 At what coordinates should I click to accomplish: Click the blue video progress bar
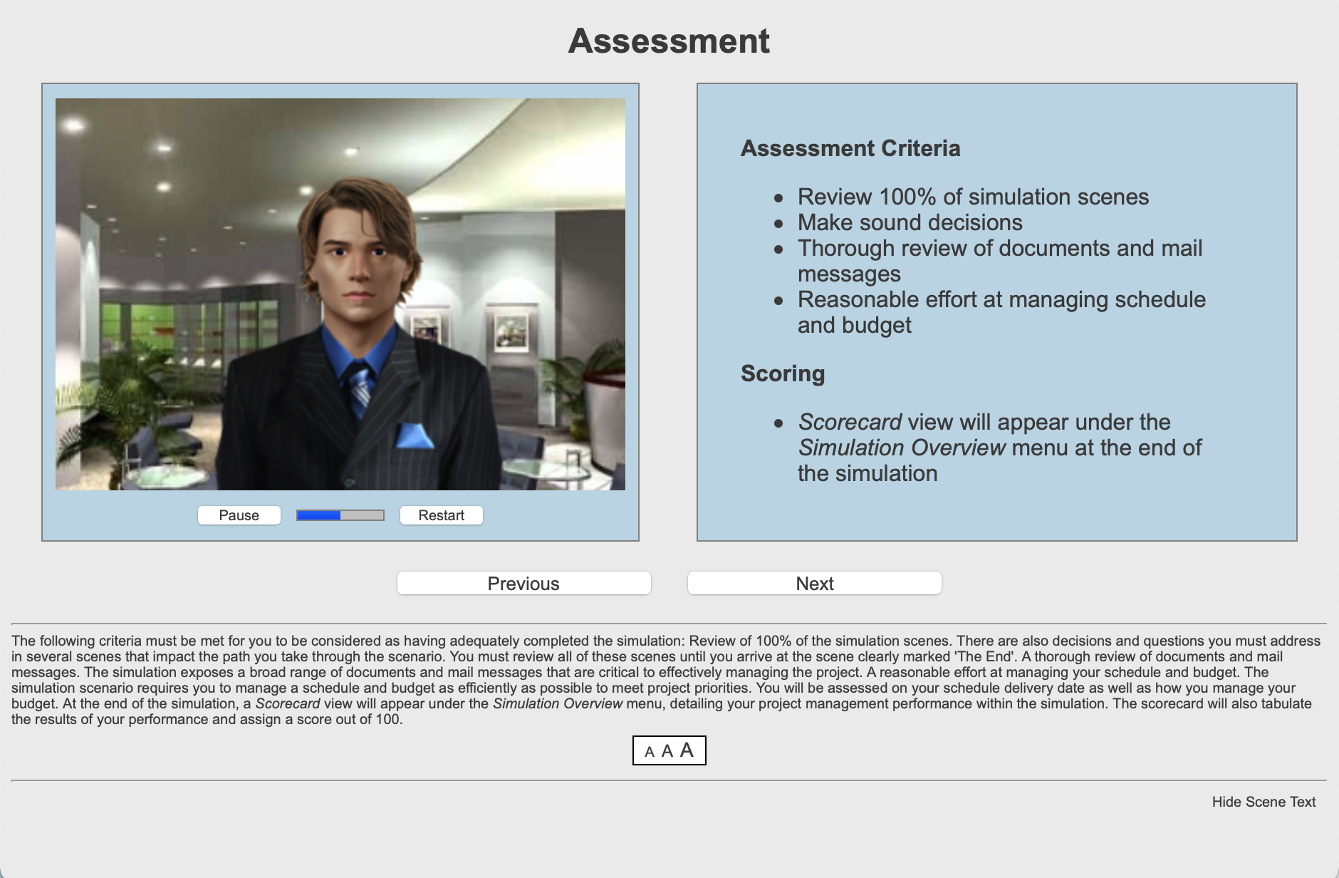(x=340, y=515)
